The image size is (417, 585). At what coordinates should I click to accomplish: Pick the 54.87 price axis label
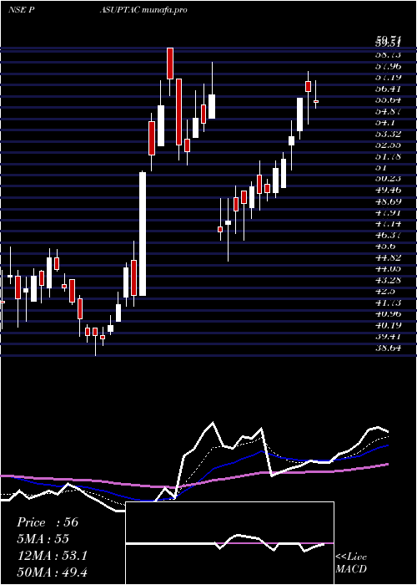click(388, 111)
